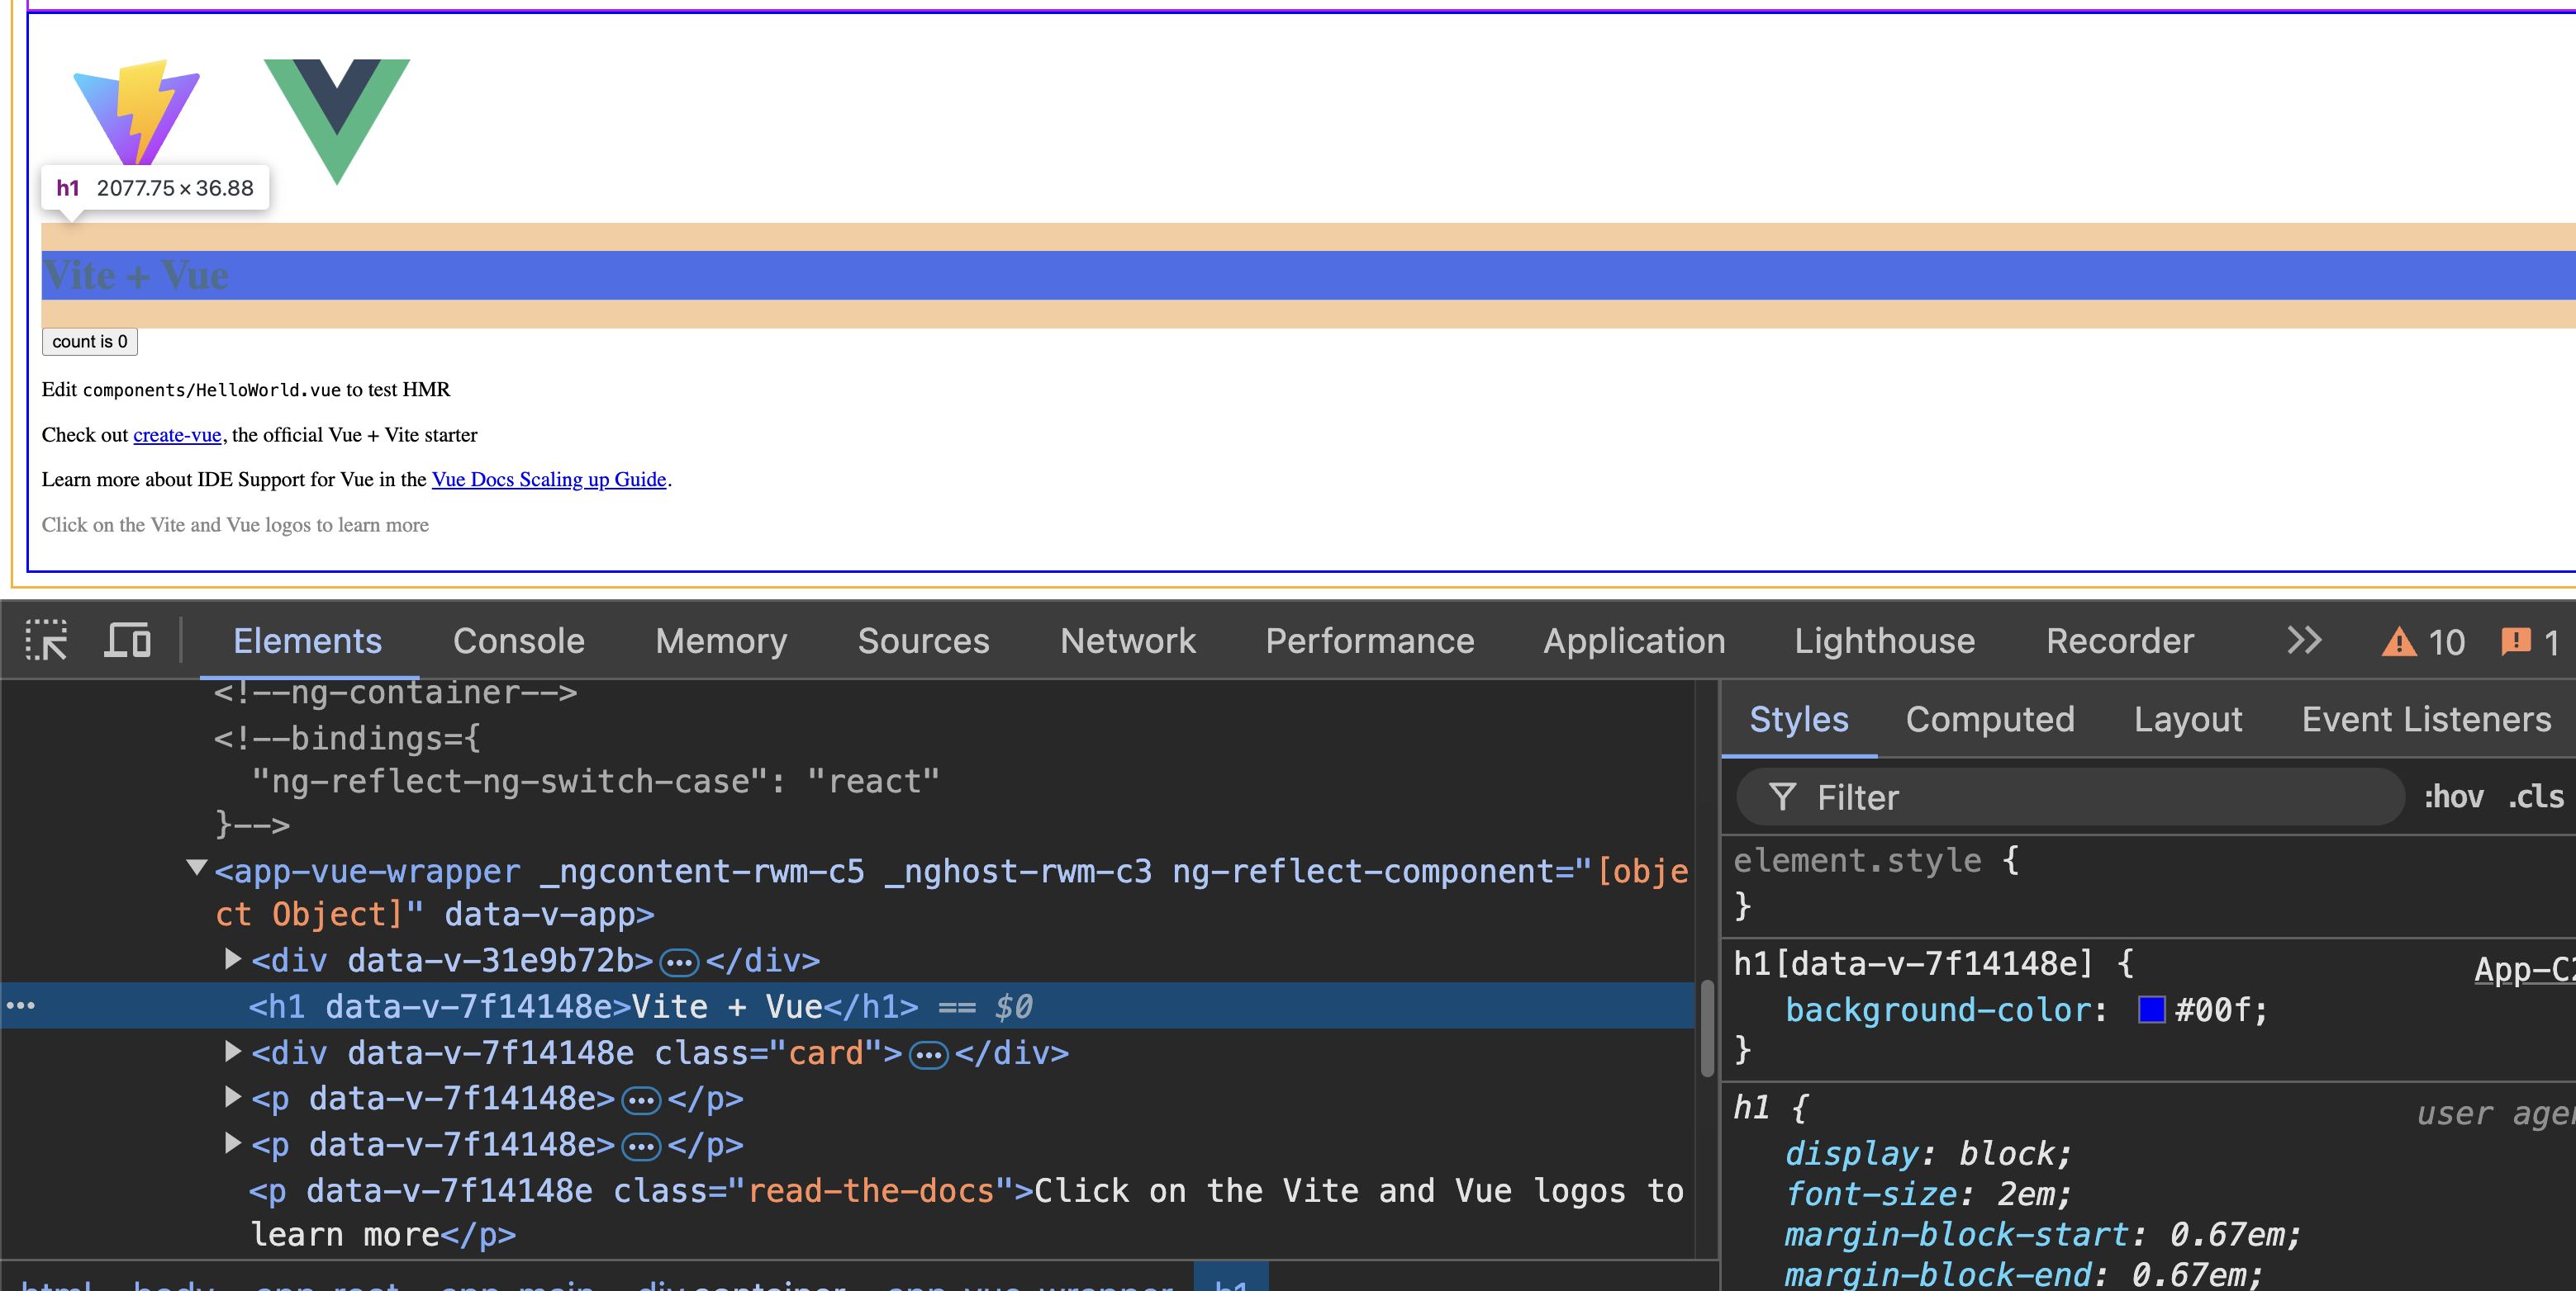The width and height of the screenshot is (2576, 1291).
Task: Open the Computed styles tab
Action: coord(1990,718)
